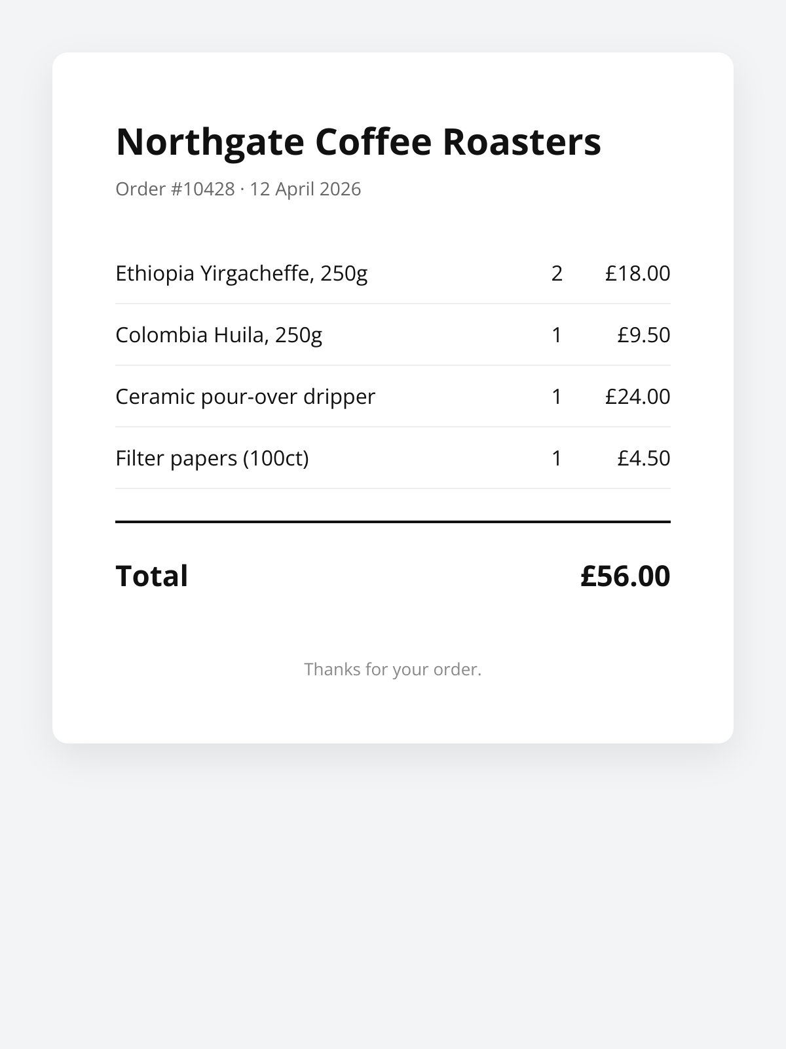Click the £24.00 price
The height and width of the screenshot is (1049, 786).
[x=637, y=397]
